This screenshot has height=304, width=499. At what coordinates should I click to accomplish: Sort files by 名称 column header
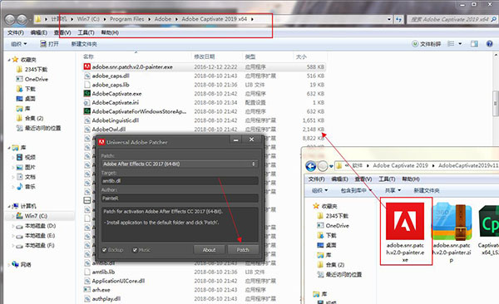[88, 56]
